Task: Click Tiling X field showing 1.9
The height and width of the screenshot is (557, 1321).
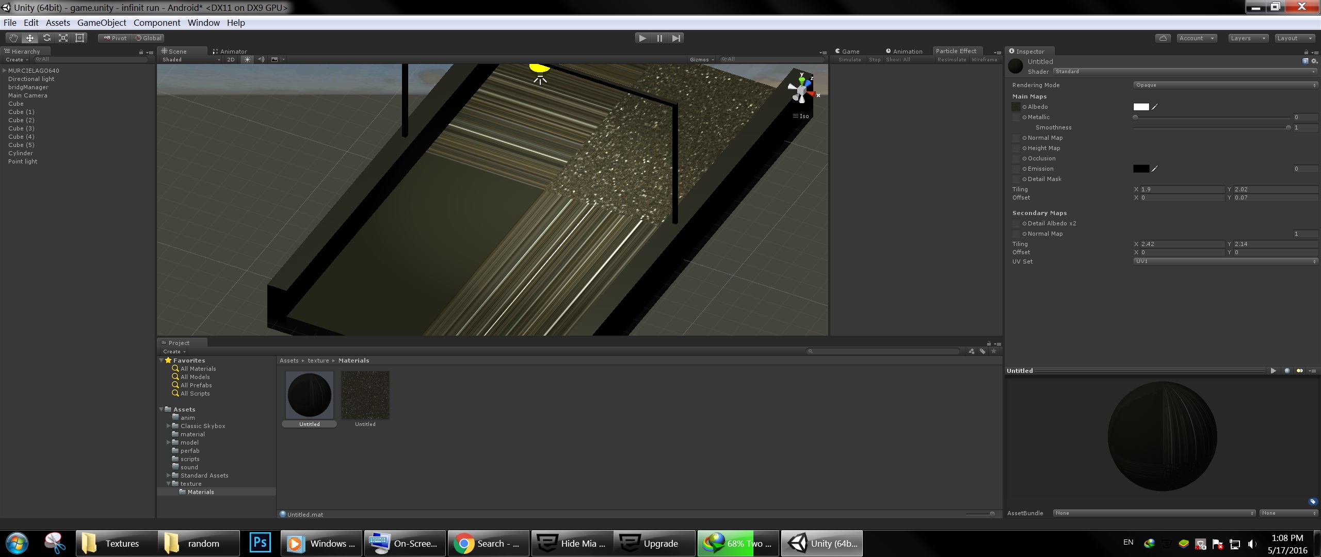Action: pyautogui.click(x=1182, y=189)
